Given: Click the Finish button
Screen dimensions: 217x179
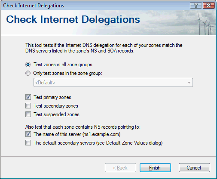Looking at the screenshot, I should [155, 167].
